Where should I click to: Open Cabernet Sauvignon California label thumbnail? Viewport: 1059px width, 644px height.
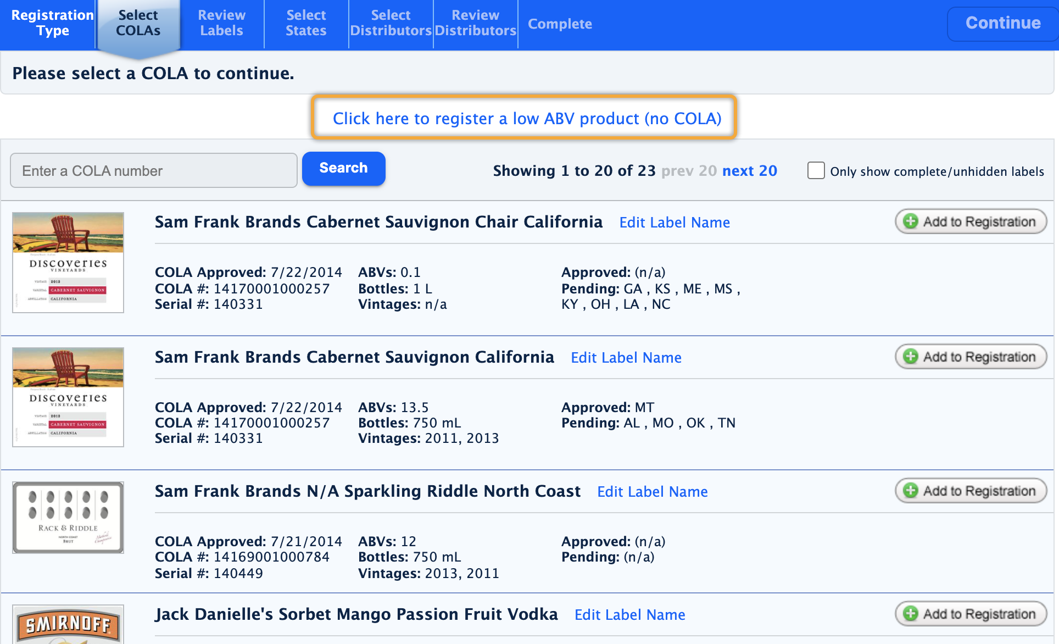68,397
